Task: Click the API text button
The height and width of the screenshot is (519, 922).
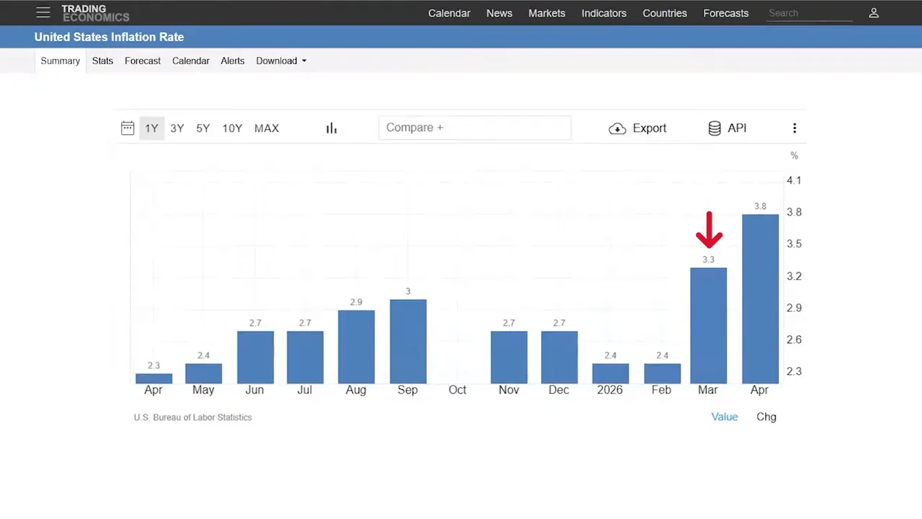Action: tap(737, 128)
